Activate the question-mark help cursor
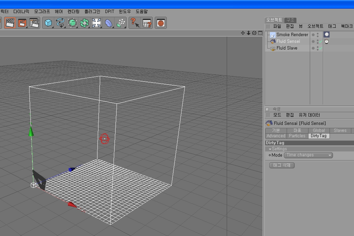This screenshot has width=354, height=236. (135, 23)
